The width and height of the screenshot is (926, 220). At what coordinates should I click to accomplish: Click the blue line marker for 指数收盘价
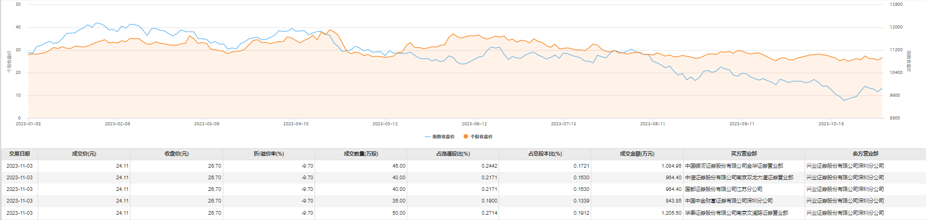coord(427,136)
